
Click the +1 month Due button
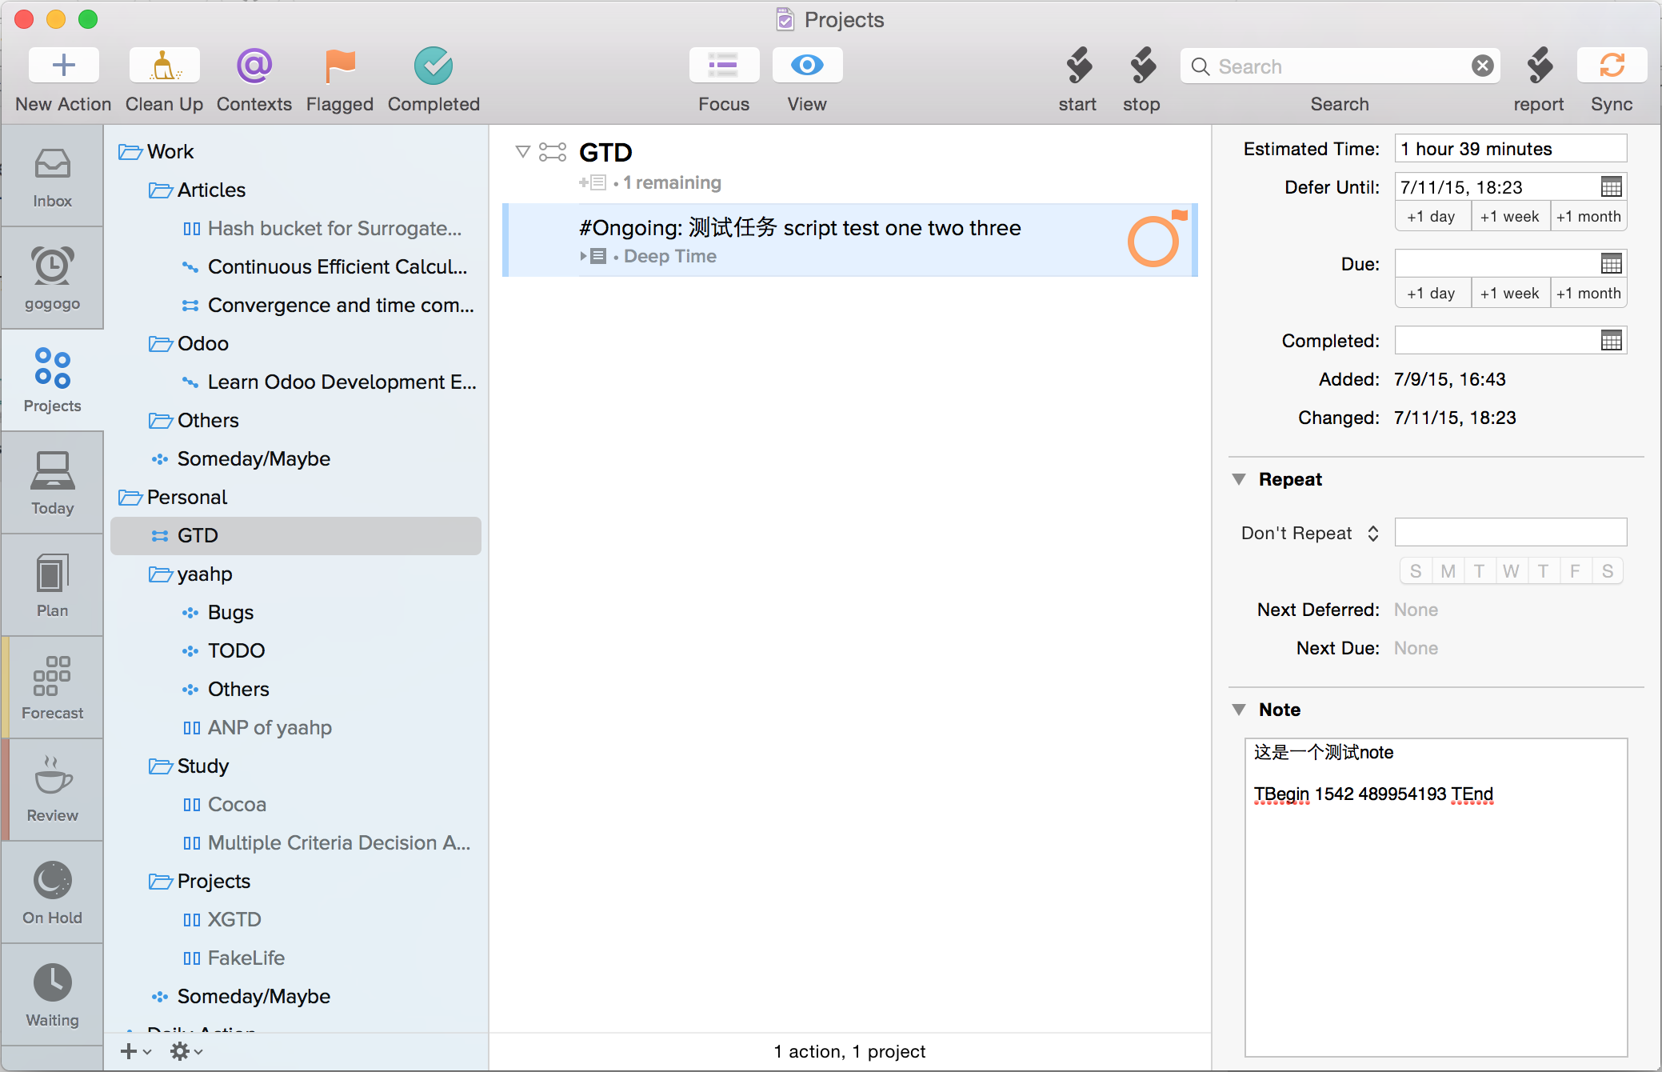[x=1588, y=293]
